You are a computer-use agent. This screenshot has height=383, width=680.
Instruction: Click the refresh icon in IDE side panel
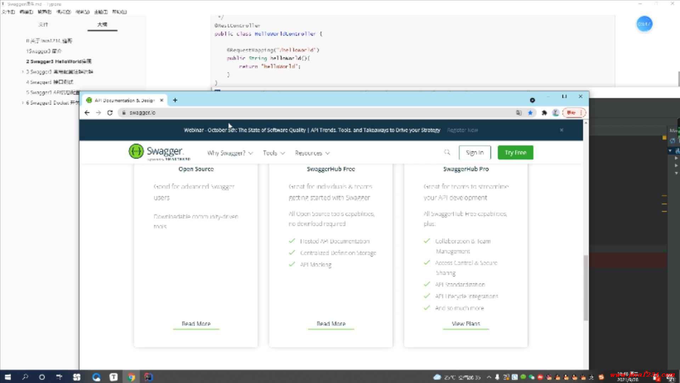[673, 141]
